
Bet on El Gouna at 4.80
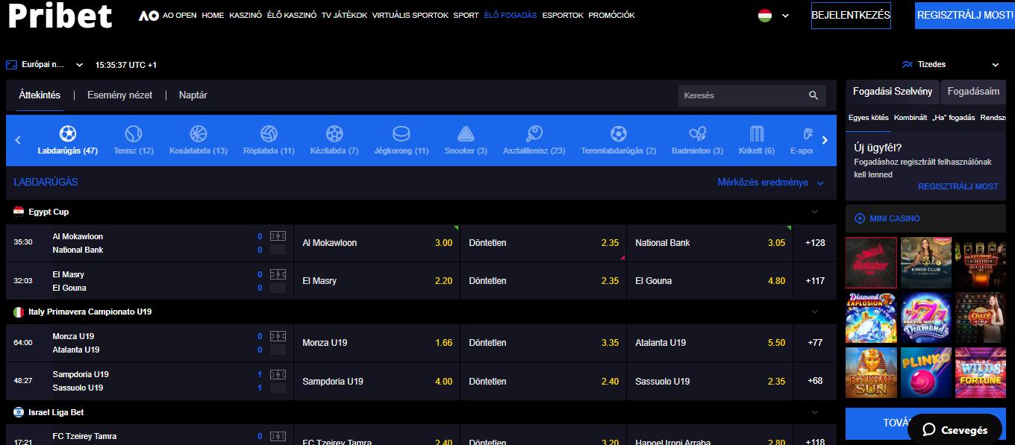710,281
